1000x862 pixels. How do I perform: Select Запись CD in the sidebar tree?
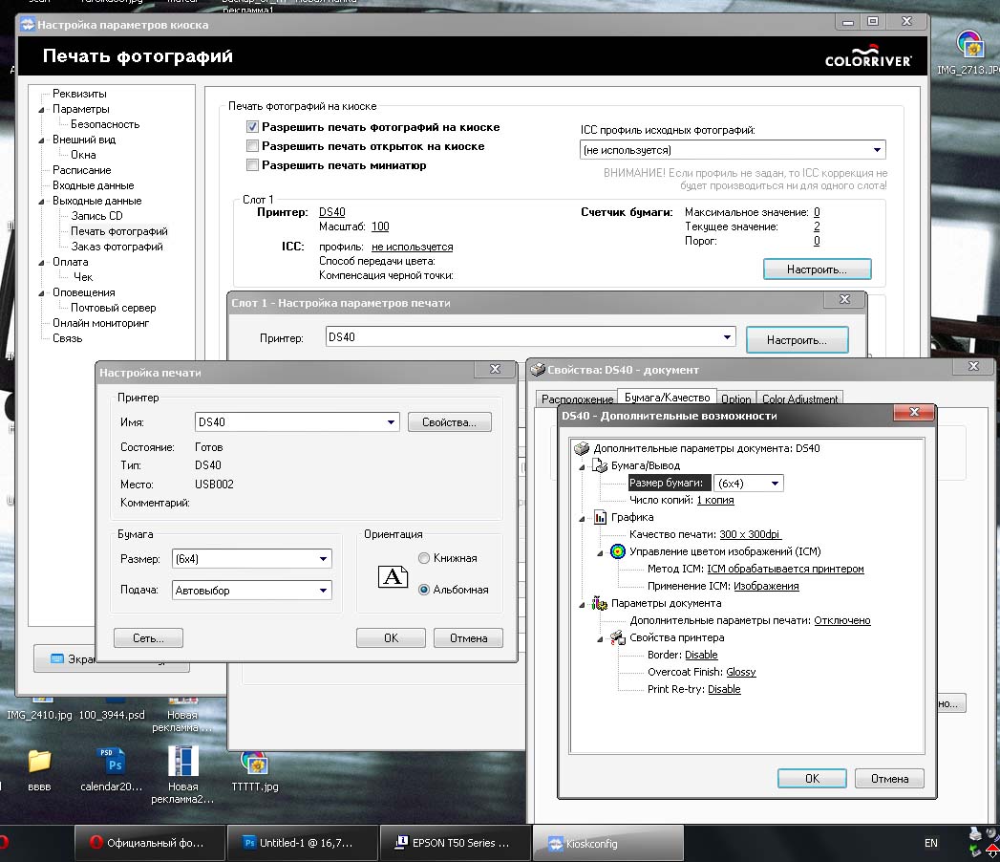(96, 216)
